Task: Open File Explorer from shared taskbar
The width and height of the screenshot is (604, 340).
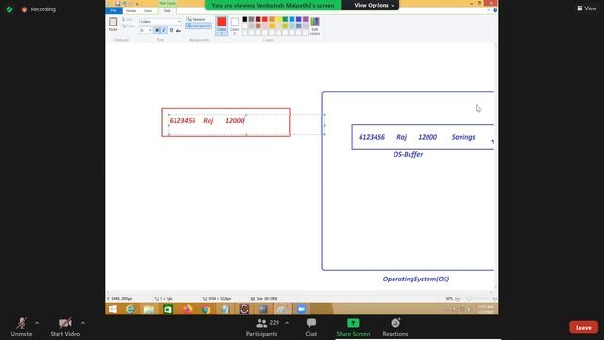Action: coord(149,309)
